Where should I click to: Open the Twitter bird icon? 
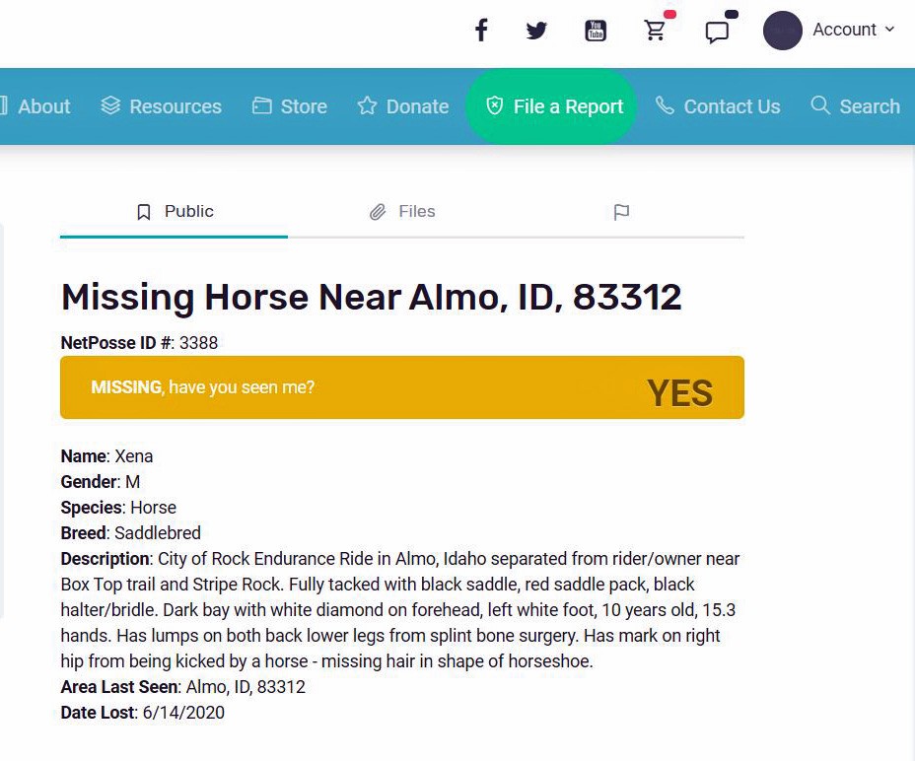click(x=536, y=31)
